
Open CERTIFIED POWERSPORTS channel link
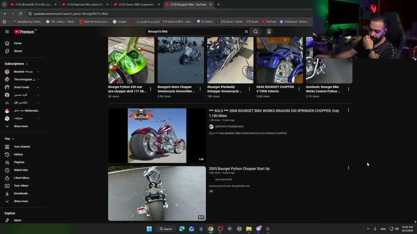229,127
